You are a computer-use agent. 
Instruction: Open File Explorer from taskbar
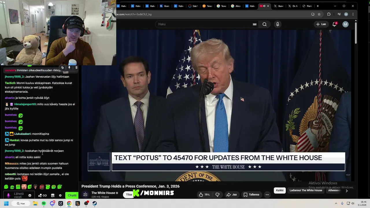click(x=35, y=203)
